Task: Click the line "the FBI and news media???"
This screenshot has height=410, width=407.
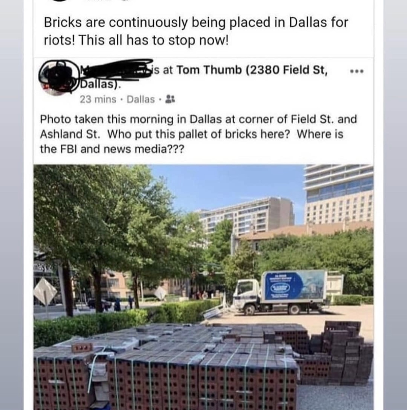Action: (112, 149)
